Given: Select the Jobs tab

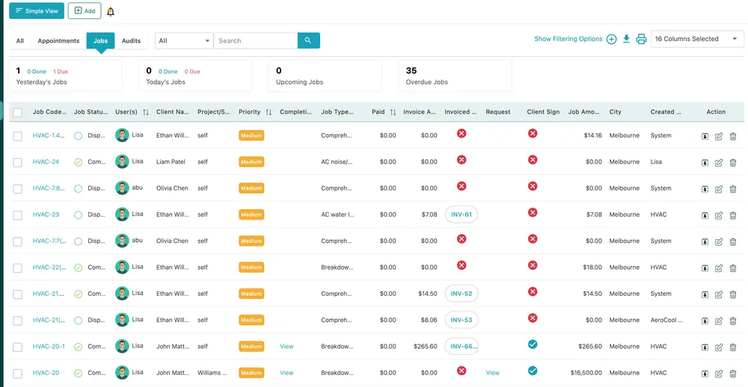Looking at the screenshot, I should point(101,40).
